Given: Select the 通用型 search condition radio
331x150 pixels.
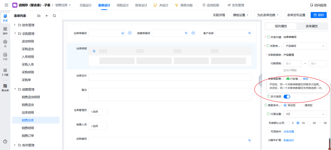Looking at the screenshot, I should pos(302,105).
